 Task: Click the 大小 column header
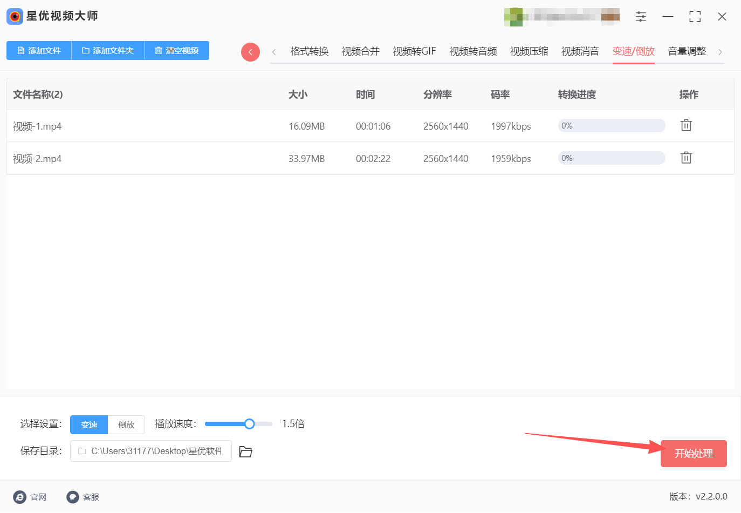click(298, 94)
